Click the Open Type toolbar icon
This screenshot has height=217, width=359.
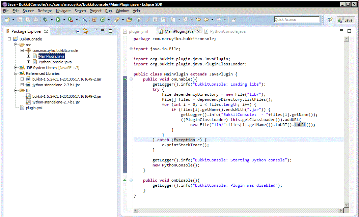129,20
